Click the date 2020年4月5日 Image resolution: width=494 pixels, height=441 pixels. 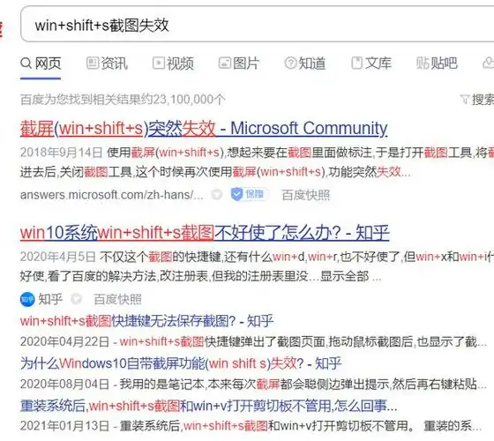pos(58,257)
